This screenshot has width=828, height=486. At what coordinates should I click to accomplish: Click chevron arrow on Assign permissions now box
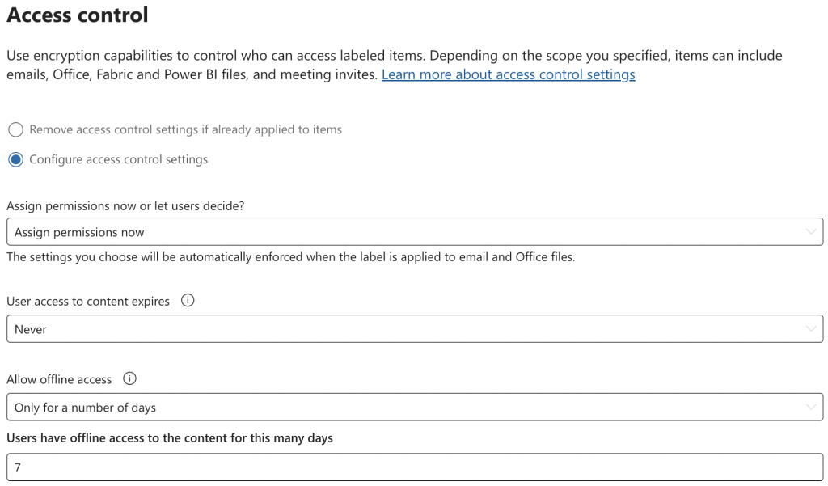tap(811, 232)
